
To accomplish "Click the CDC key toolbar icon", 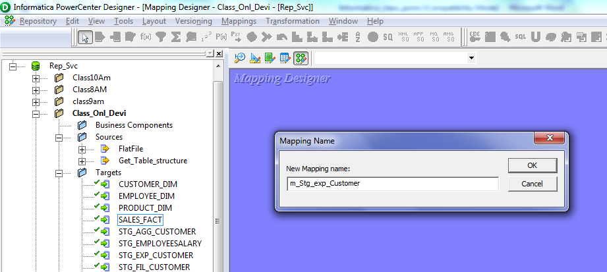I will click(x=475, y=37).
